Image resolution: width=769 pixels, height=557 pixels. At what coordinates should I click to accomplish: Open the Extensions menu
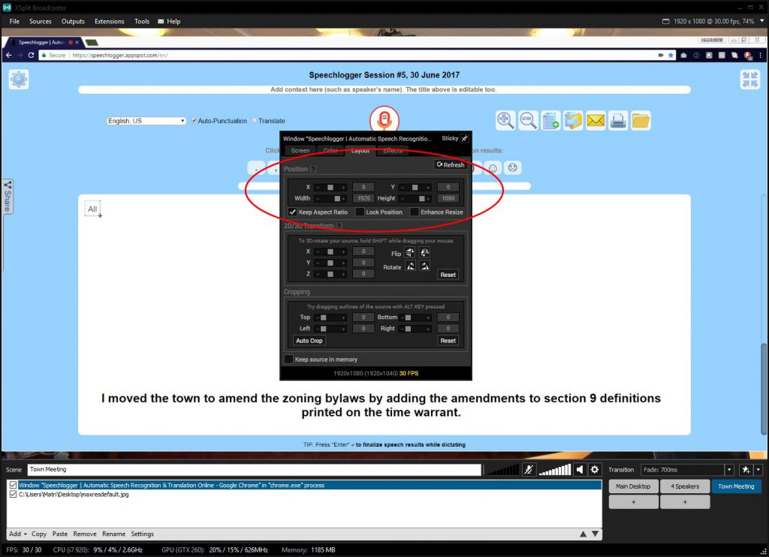110,21
